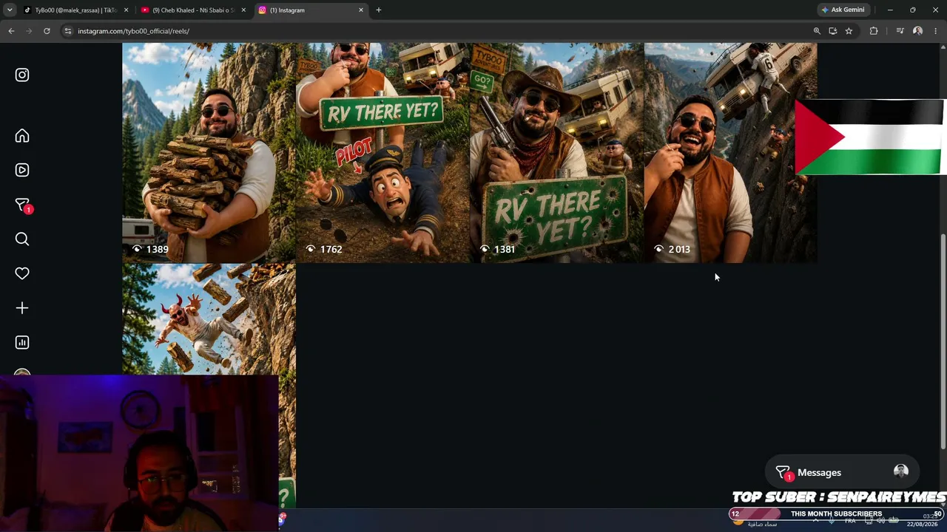Image resolution: width=947 pixels, height=532 pixels.
Task: Open the reel with 1389 views
Action: pyautogui.click(x=209, y=152)
